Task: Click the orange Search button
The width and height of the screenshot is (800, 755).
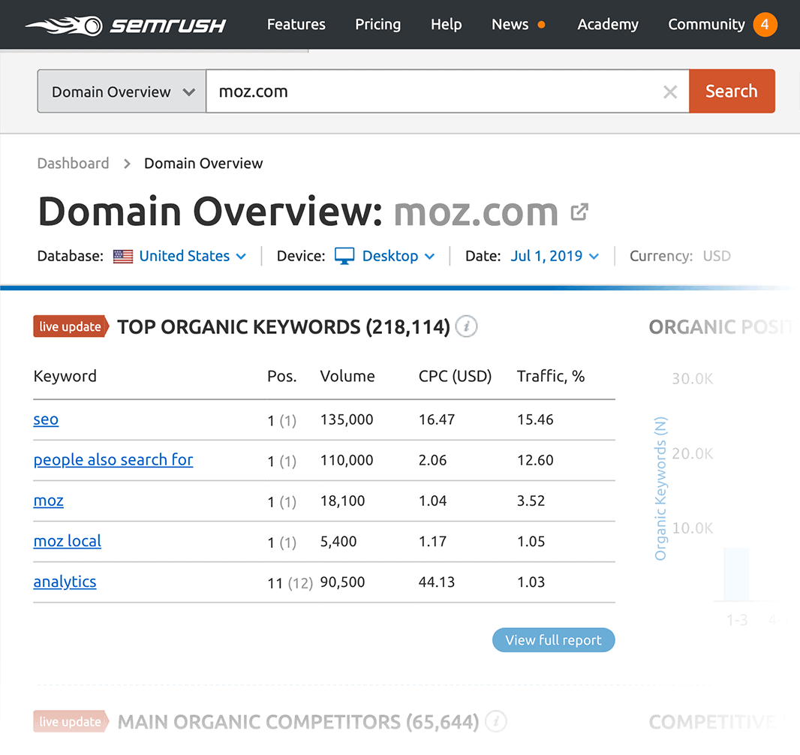Action: [732, 92]
